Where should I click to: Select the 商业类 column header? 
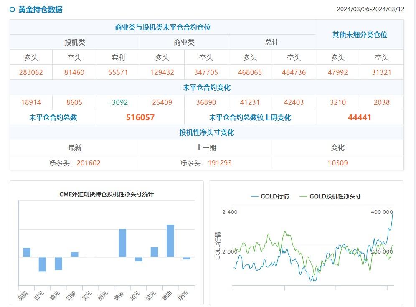[184, 42]
